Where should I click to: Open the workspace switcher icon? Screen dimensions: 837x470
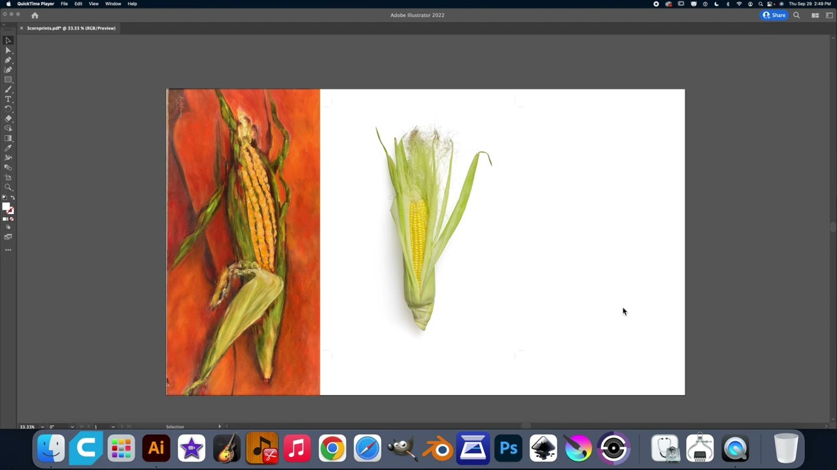pyautogui.click(x=829, y=15)
